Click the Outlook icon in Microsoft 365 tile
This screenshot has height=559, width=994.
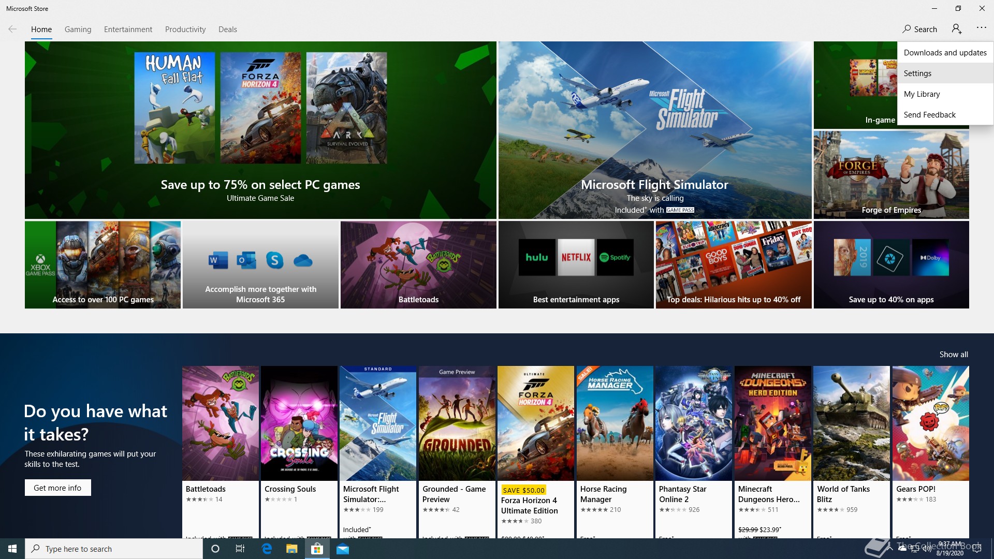coord(246,260)
